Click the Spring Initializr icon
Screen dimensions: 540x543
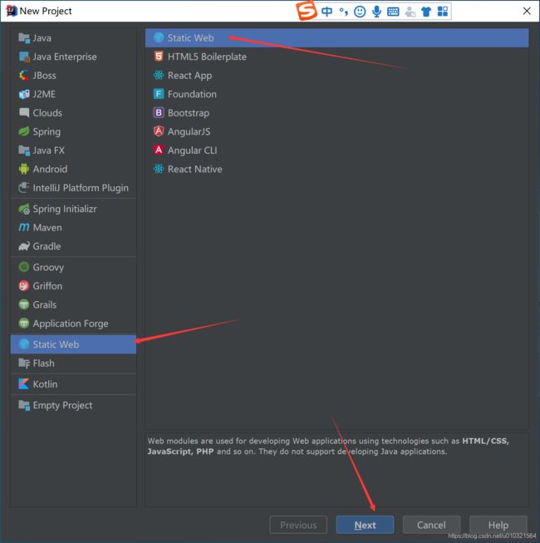[x=24, y=209]
